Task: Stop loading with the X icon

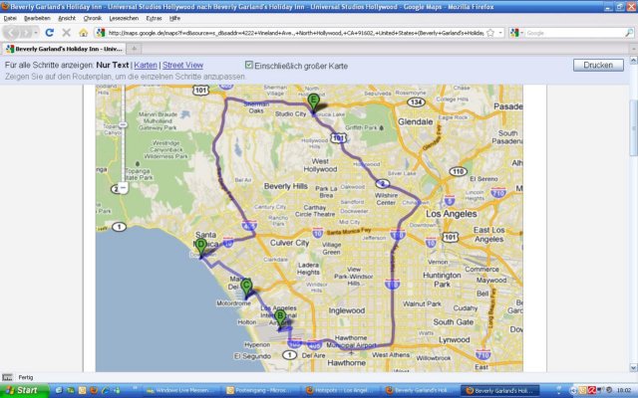Action: pyautogui.click(x=67, y=33)
